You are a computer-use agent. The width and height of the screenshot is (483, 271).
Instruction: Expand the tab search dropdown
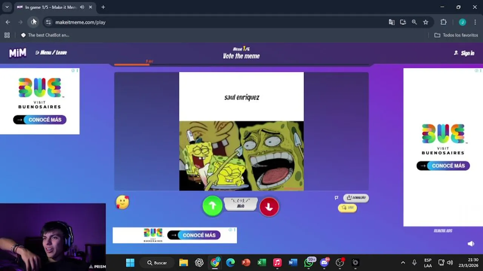click(7, 7)
